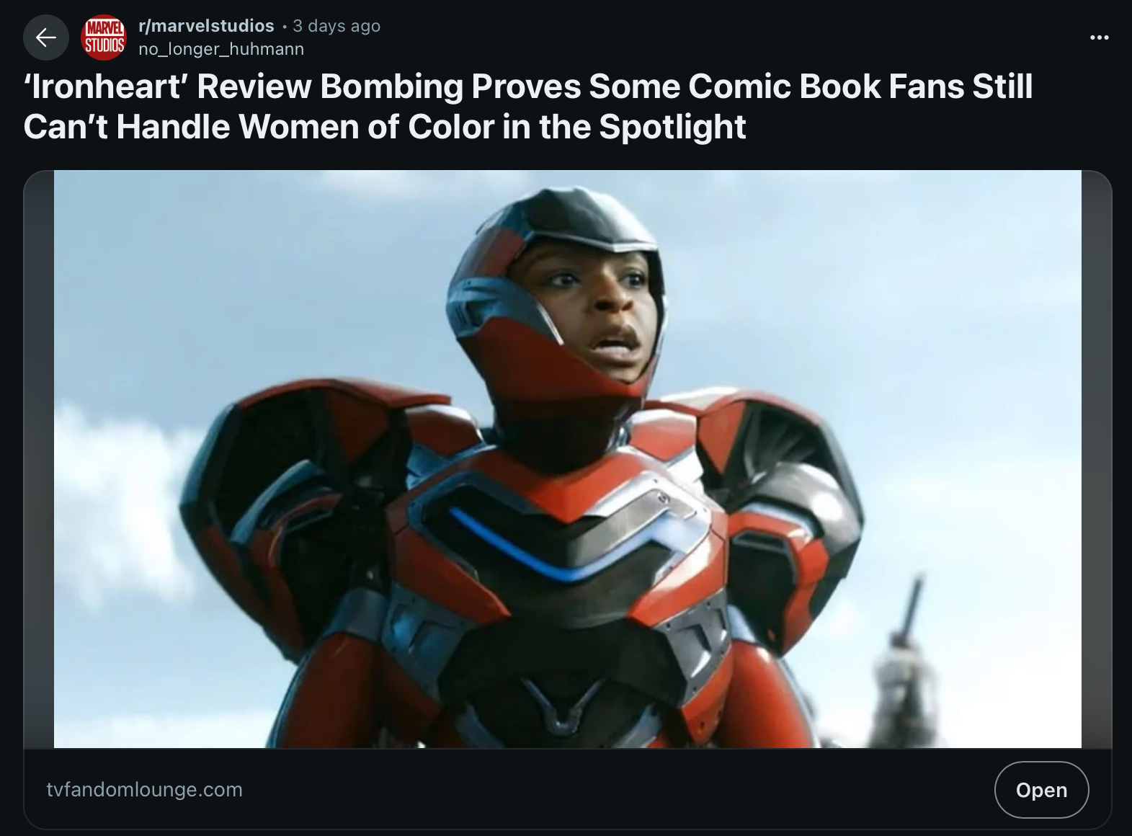The width and height of the screenshot is (1132, 836).
Task: Click the separator dot before '3 days ago'
Action: 284,27
